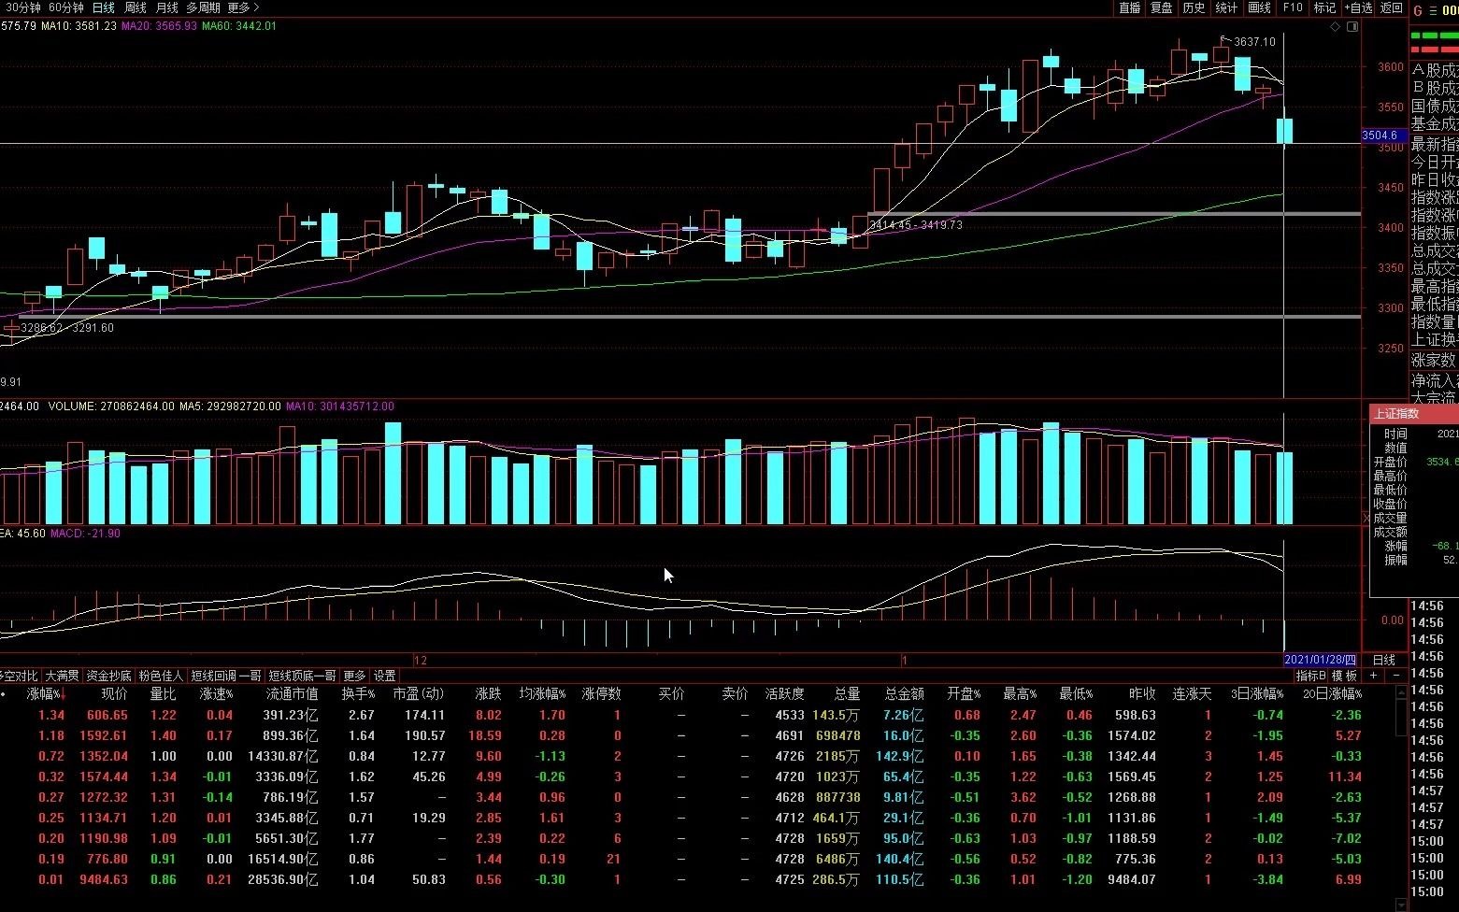
Task: Click the 模板 template button
Action: (1344, 676)
